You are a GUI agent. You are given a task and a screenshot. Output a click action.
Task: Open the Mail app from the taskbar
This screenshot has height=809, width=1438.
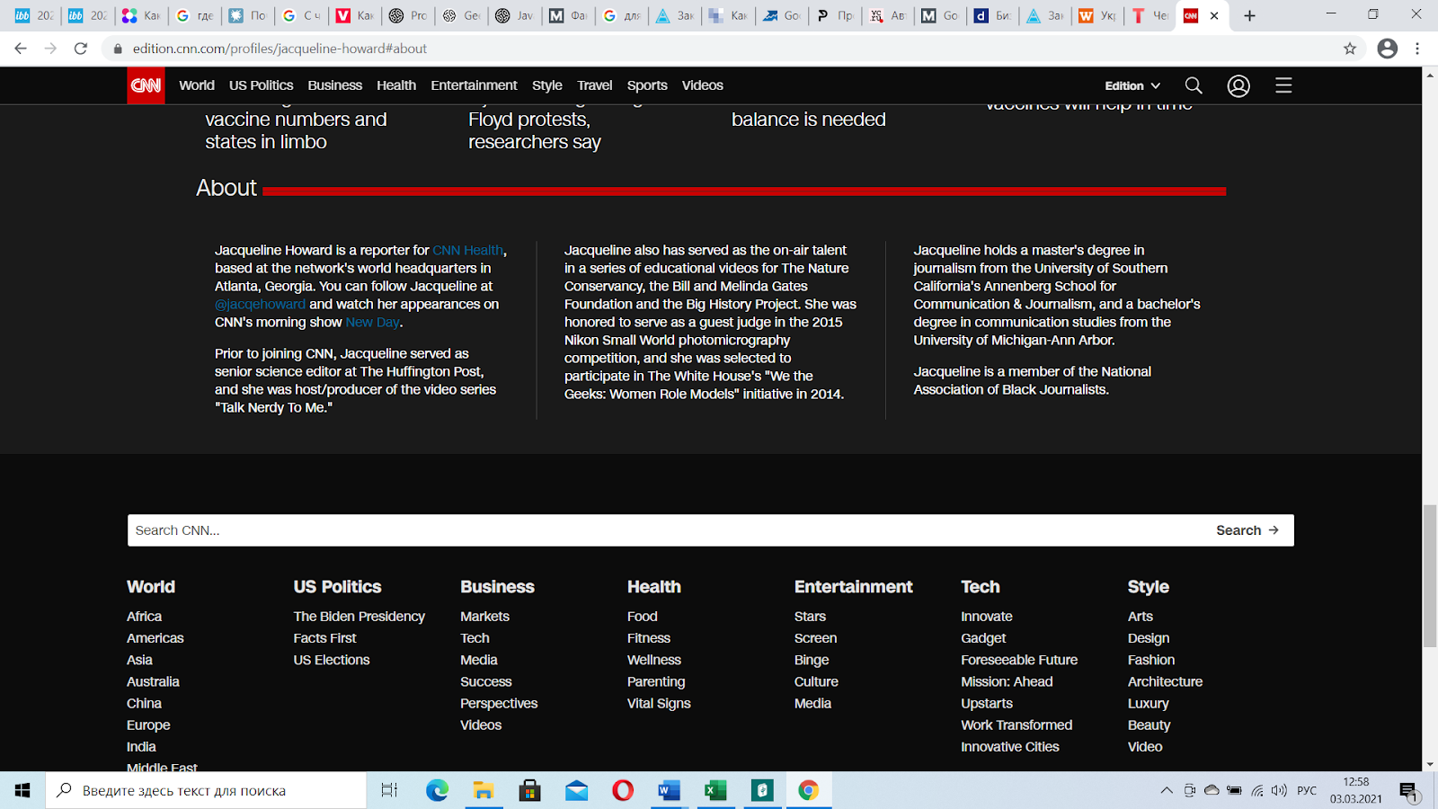pos(576,790)
